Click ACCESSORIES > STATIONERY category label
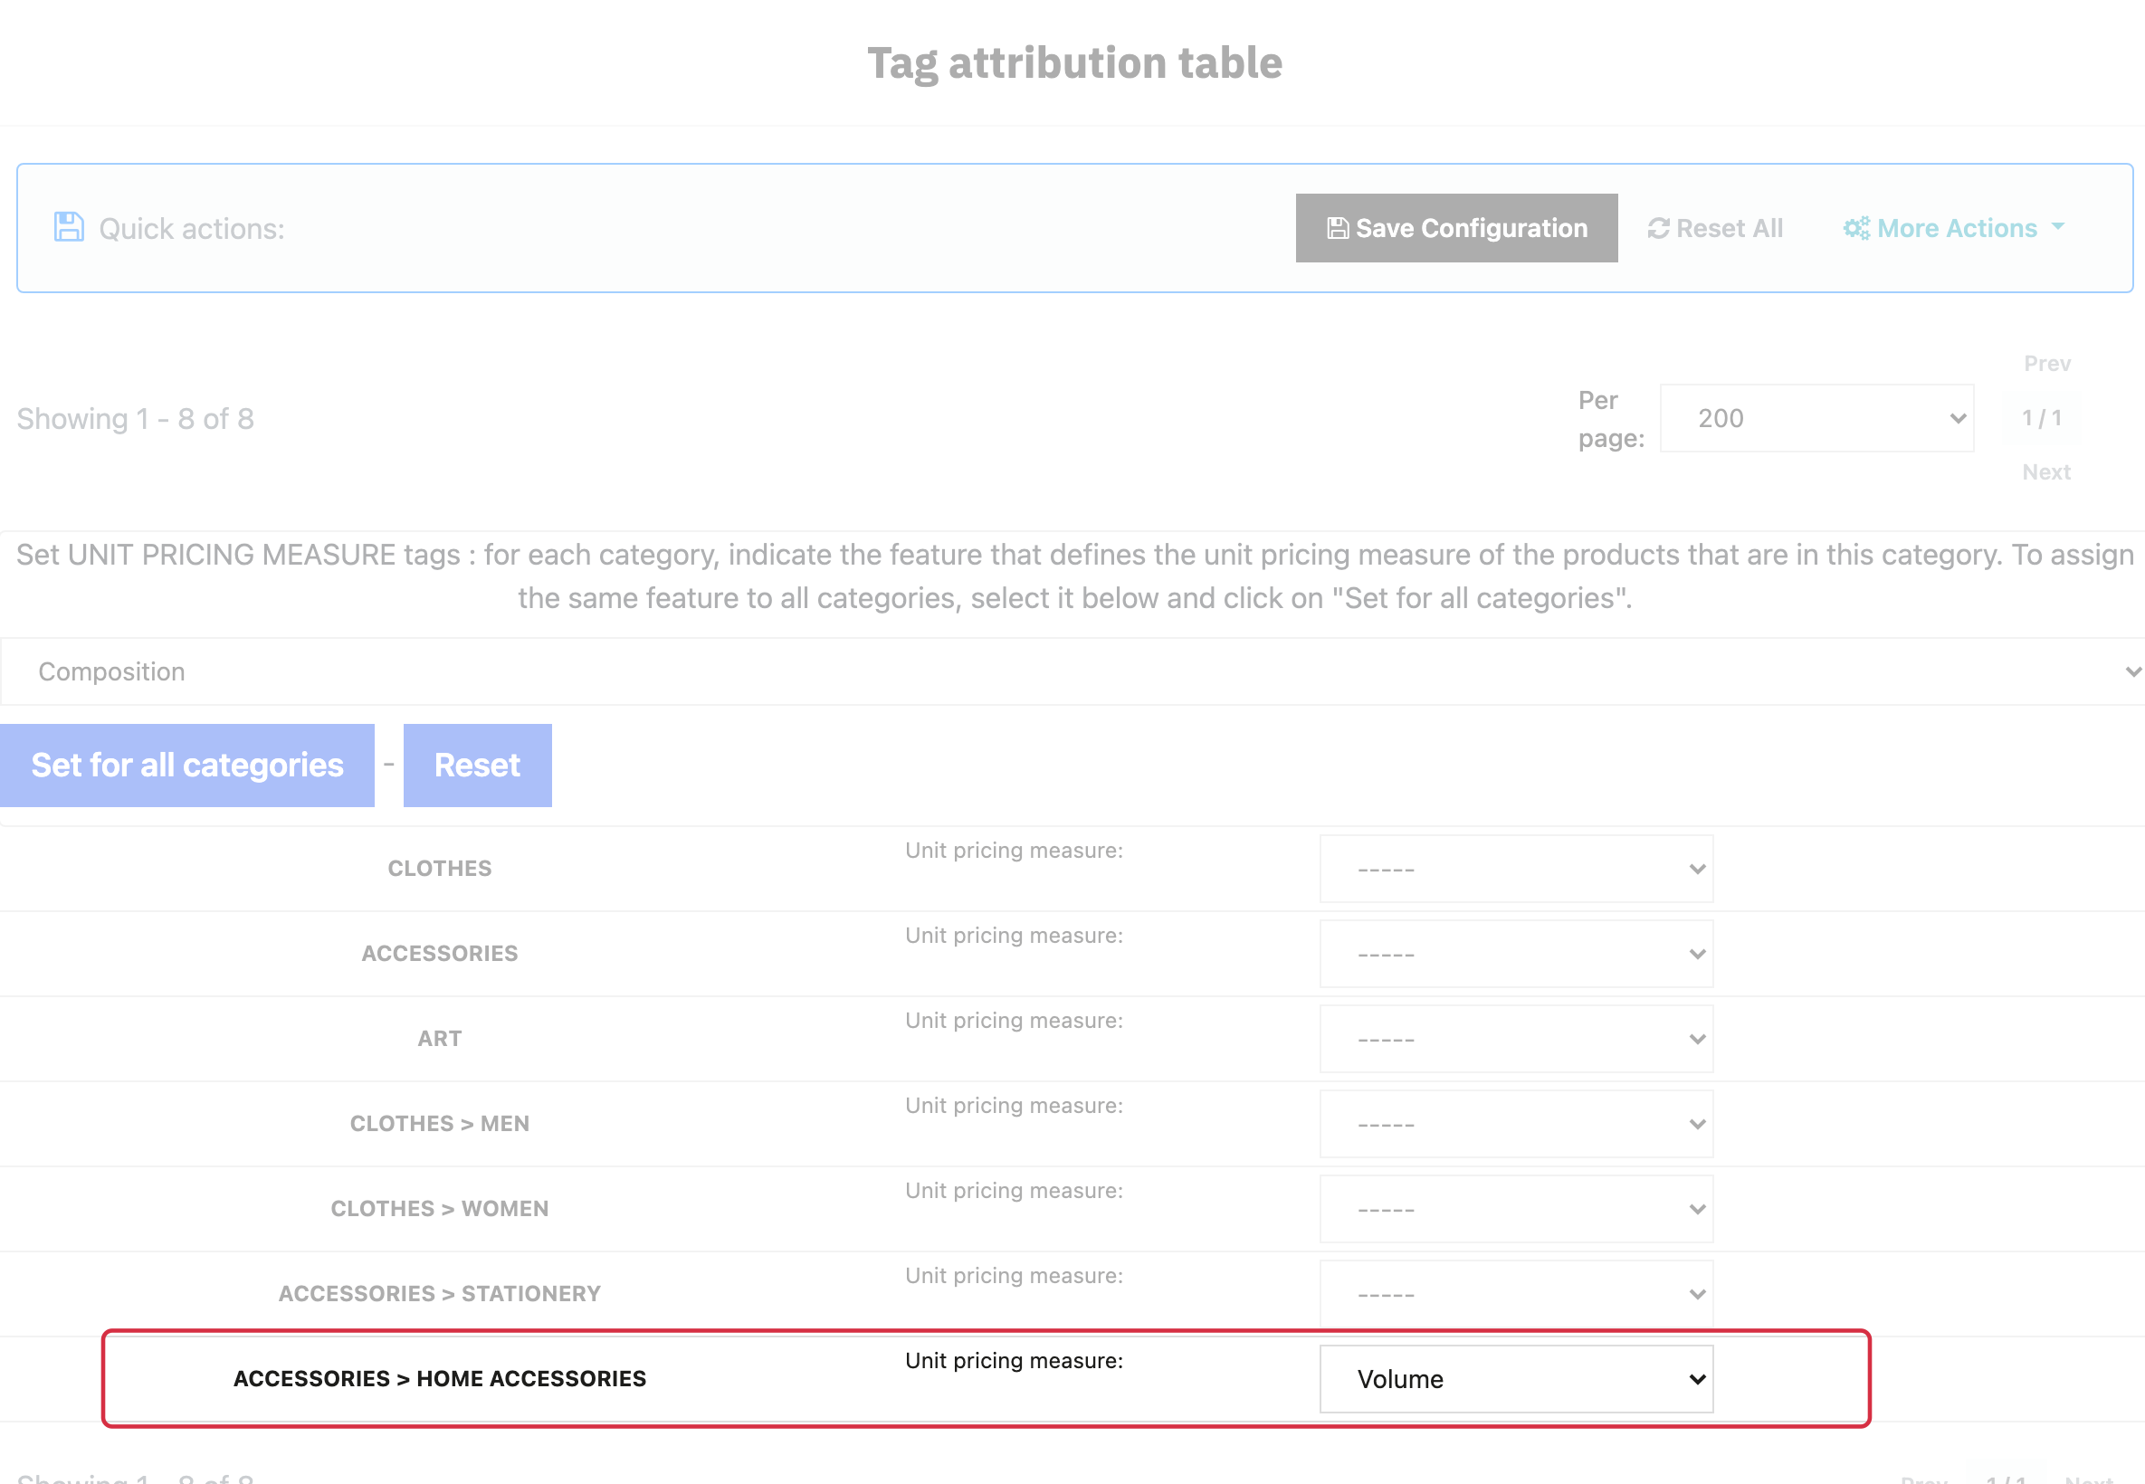This screenshot has width=2145, height=1484. click(x=440, y=1294)
